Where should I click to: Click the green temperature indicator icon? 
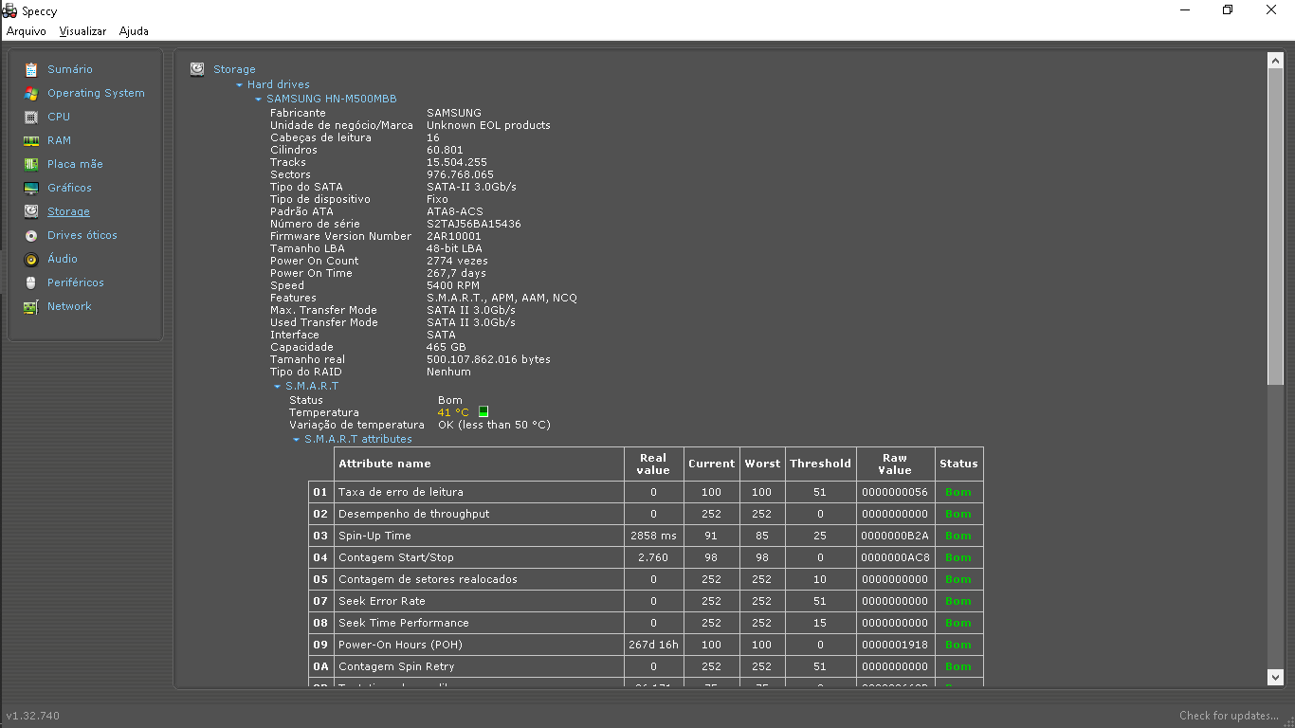[483, 412]
